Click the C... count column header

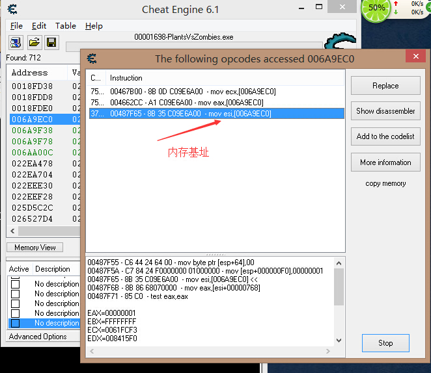(x=96, y=78)
